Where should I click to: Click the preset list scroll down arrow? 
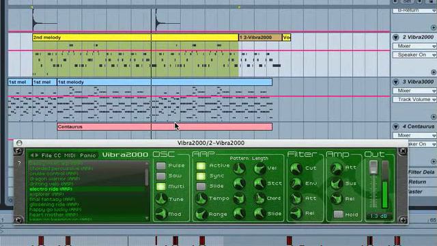[x=147, y=218]
